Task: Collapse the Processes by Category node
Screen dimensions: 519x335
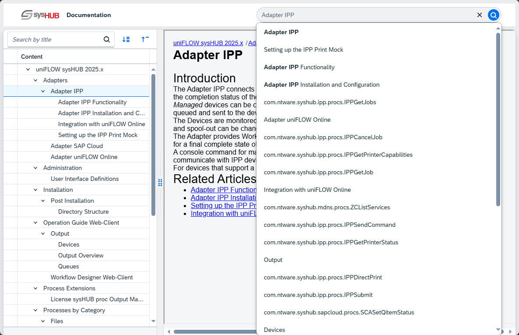Action: [x=35, y=310]
